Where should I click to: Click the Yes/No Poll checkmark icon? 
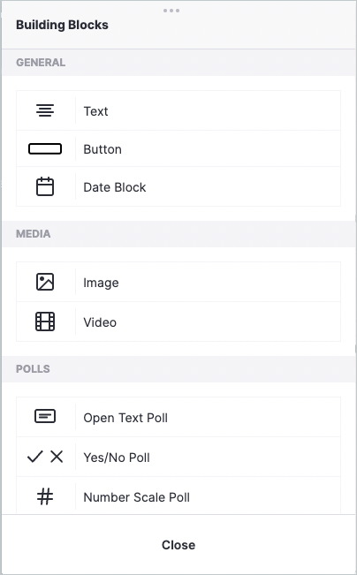tap(35, 457)
